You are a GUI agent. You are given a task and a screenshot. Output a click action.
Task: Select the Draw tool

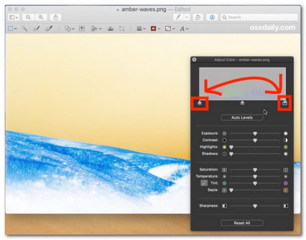click(x=49, y=29)
